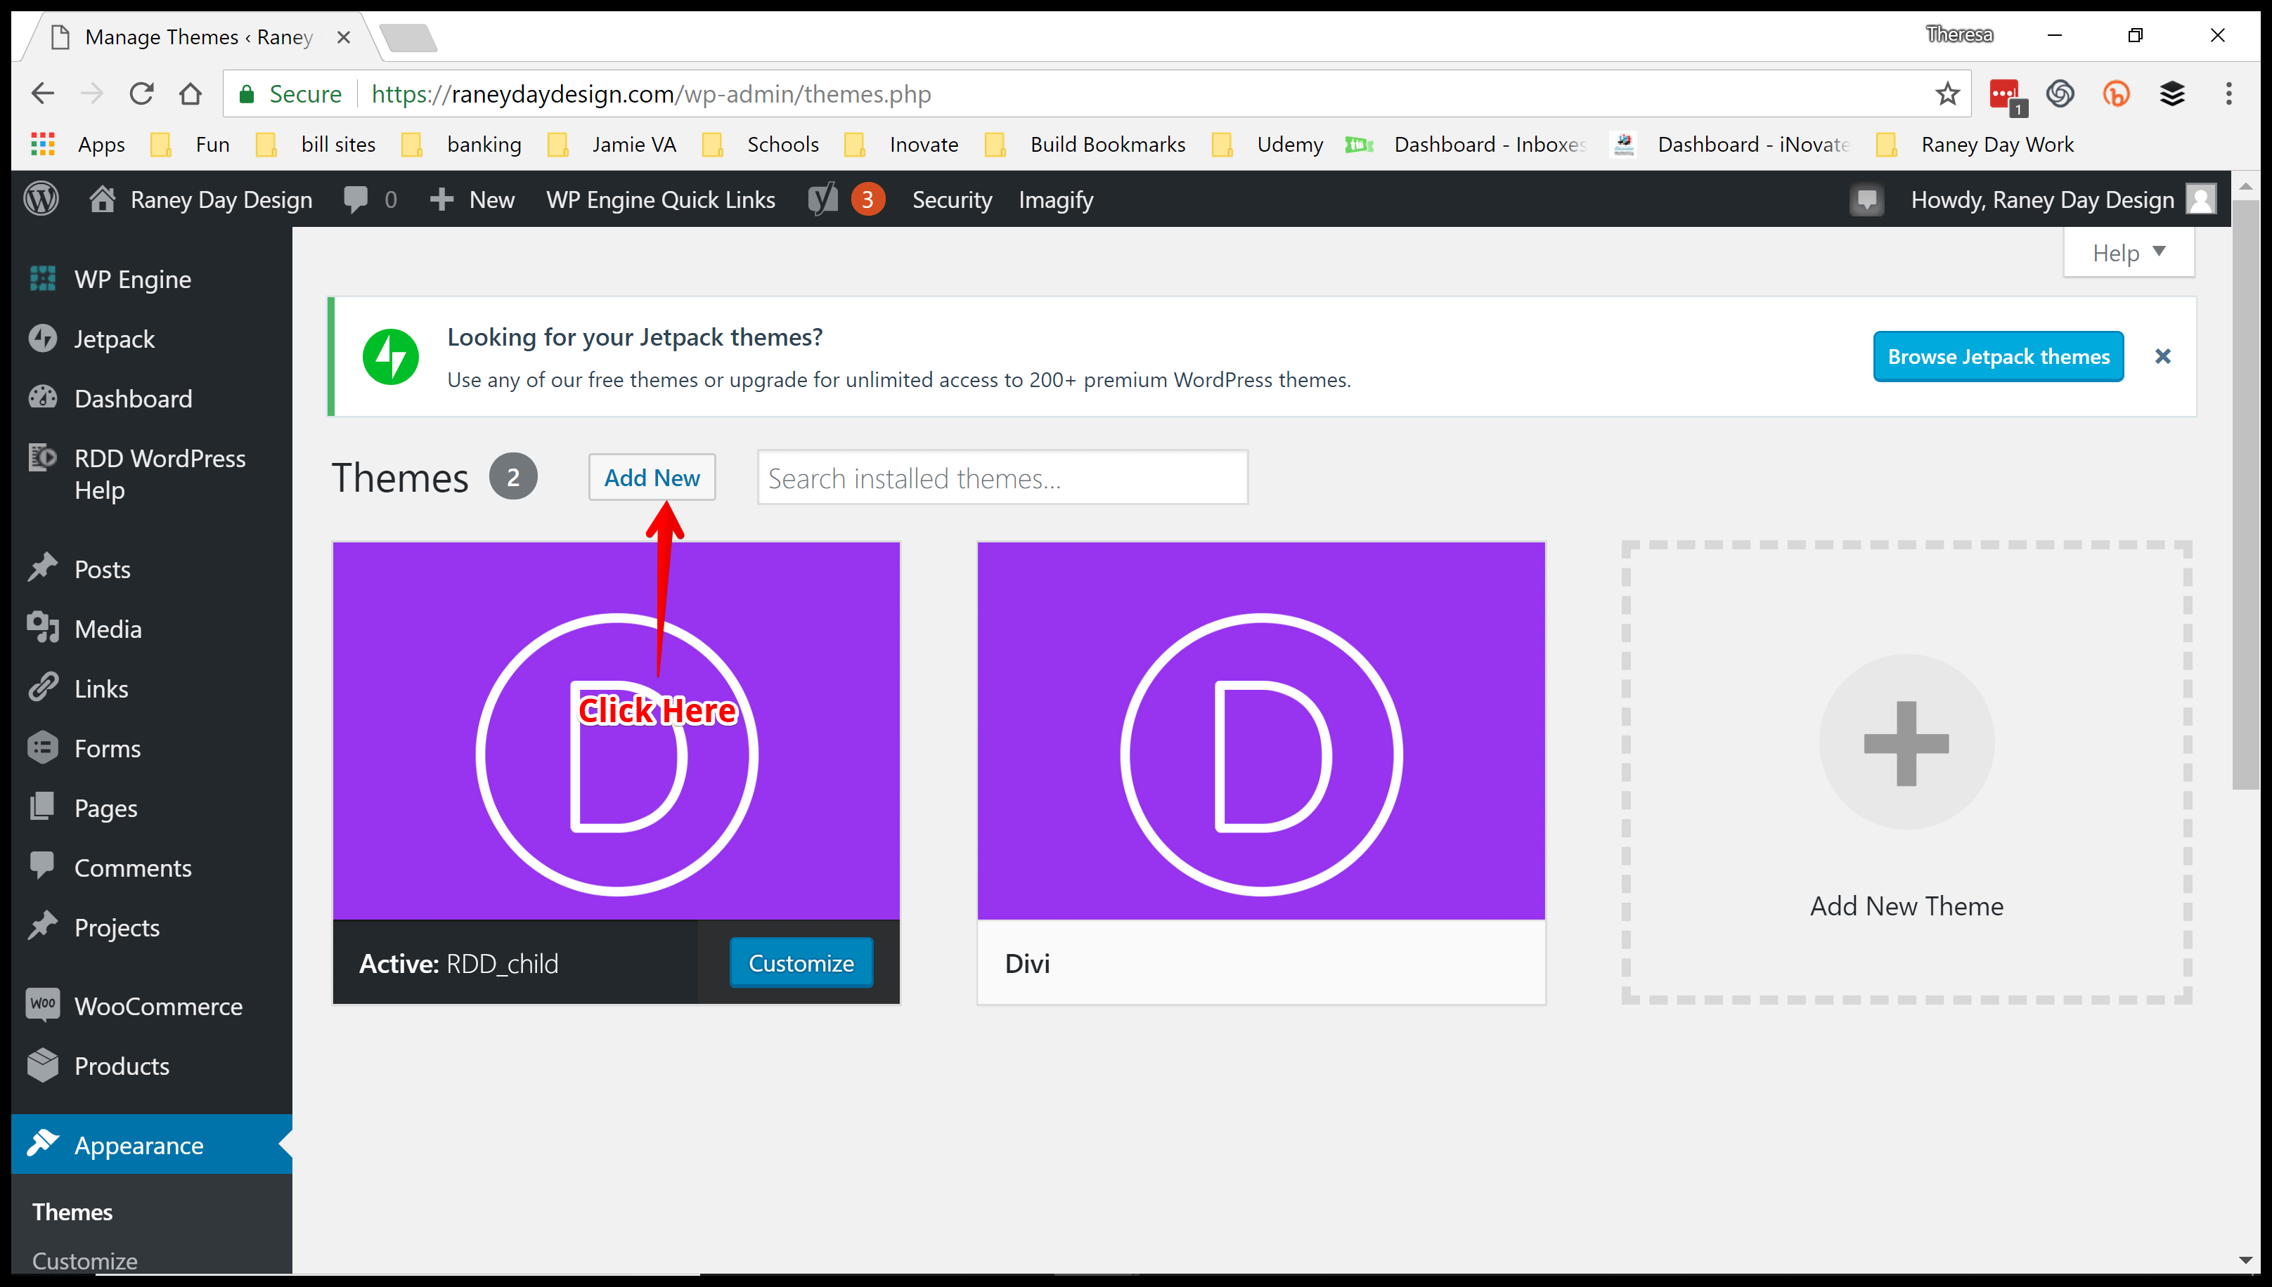Open the Udemy bookmarks folder
Image resolution: width=2272 pixels, height=1287 pixels.
pyautogui.click(x=1267, y=144)
